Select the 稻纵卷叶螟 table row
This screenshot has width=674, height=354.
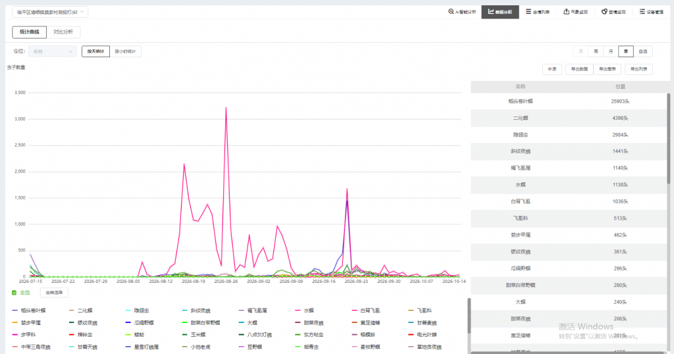tap(568, 101)
